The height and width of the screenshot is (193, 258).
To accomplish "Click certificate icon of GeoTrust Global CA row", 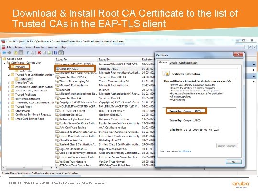I will tap(57, 115).
